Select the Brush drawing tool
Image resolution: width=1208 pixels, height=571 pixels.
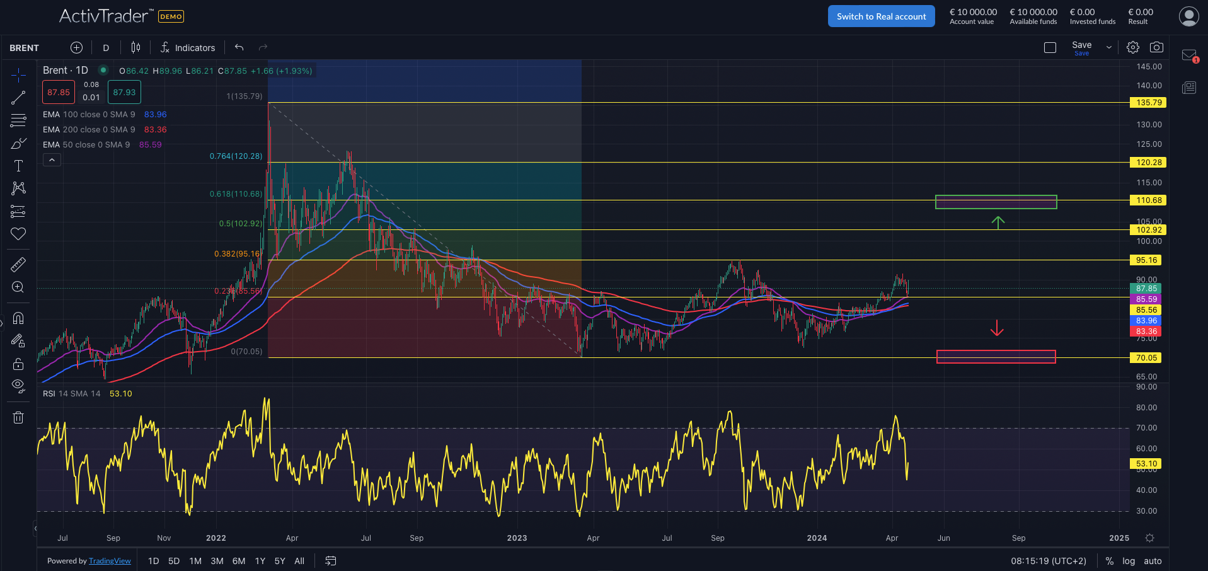pos(18,144)
